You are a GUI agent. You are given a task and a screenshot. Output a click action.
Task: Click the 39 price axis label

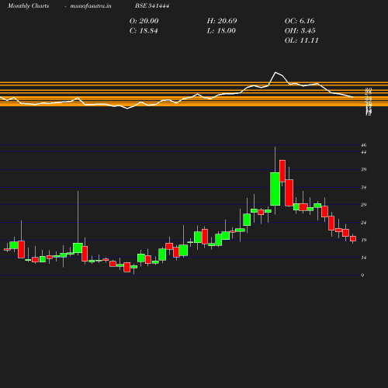coord(364,170)
